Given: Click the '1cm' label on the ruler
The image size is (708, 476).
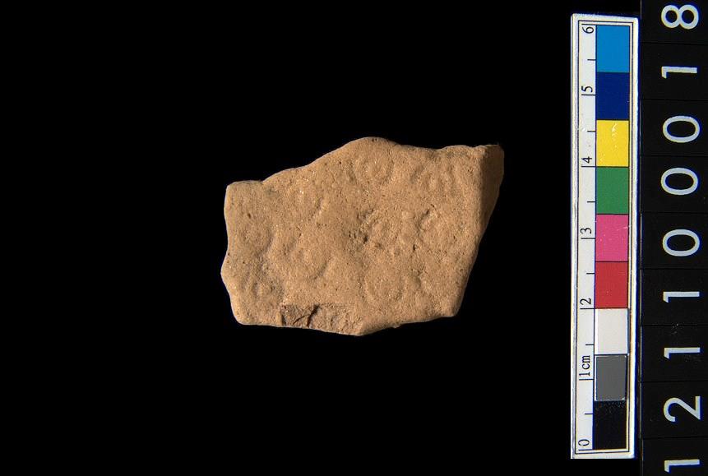Looking at the screenshot, I should coord(585,367).
